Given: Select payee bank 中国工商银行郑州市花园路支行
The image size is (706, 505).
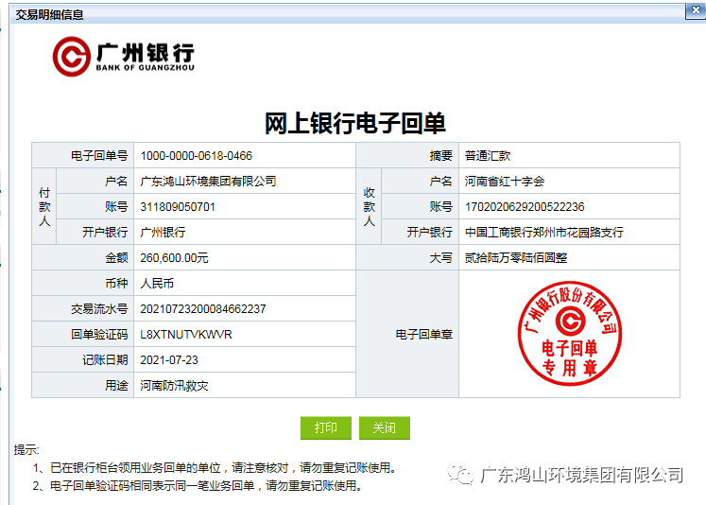Looking at the screenshot, I should [543, 233].
